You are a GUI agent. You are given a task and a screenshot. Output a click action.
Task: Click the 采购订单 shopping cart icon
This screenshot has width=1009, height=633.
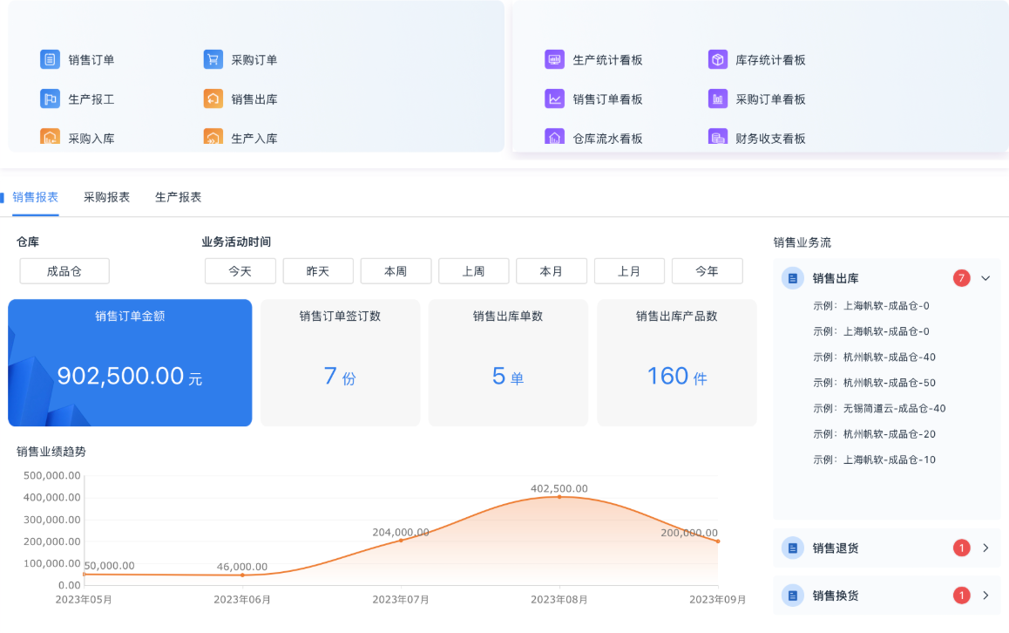tap(213, 60)
